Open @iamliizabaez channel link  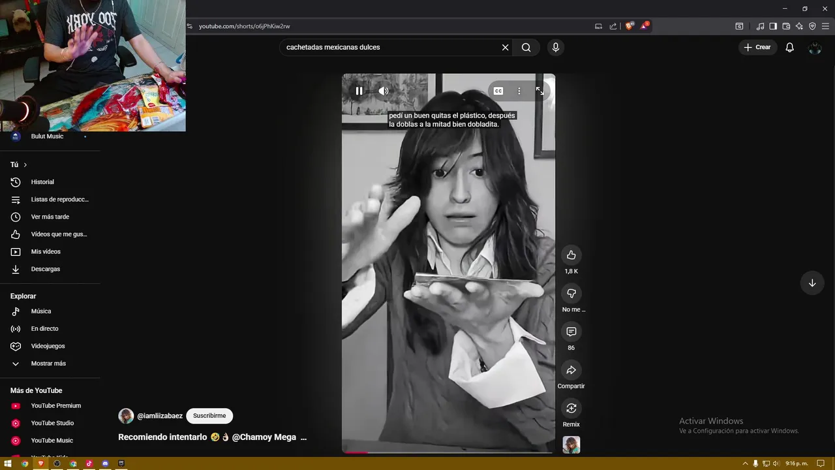pos(160,416)
